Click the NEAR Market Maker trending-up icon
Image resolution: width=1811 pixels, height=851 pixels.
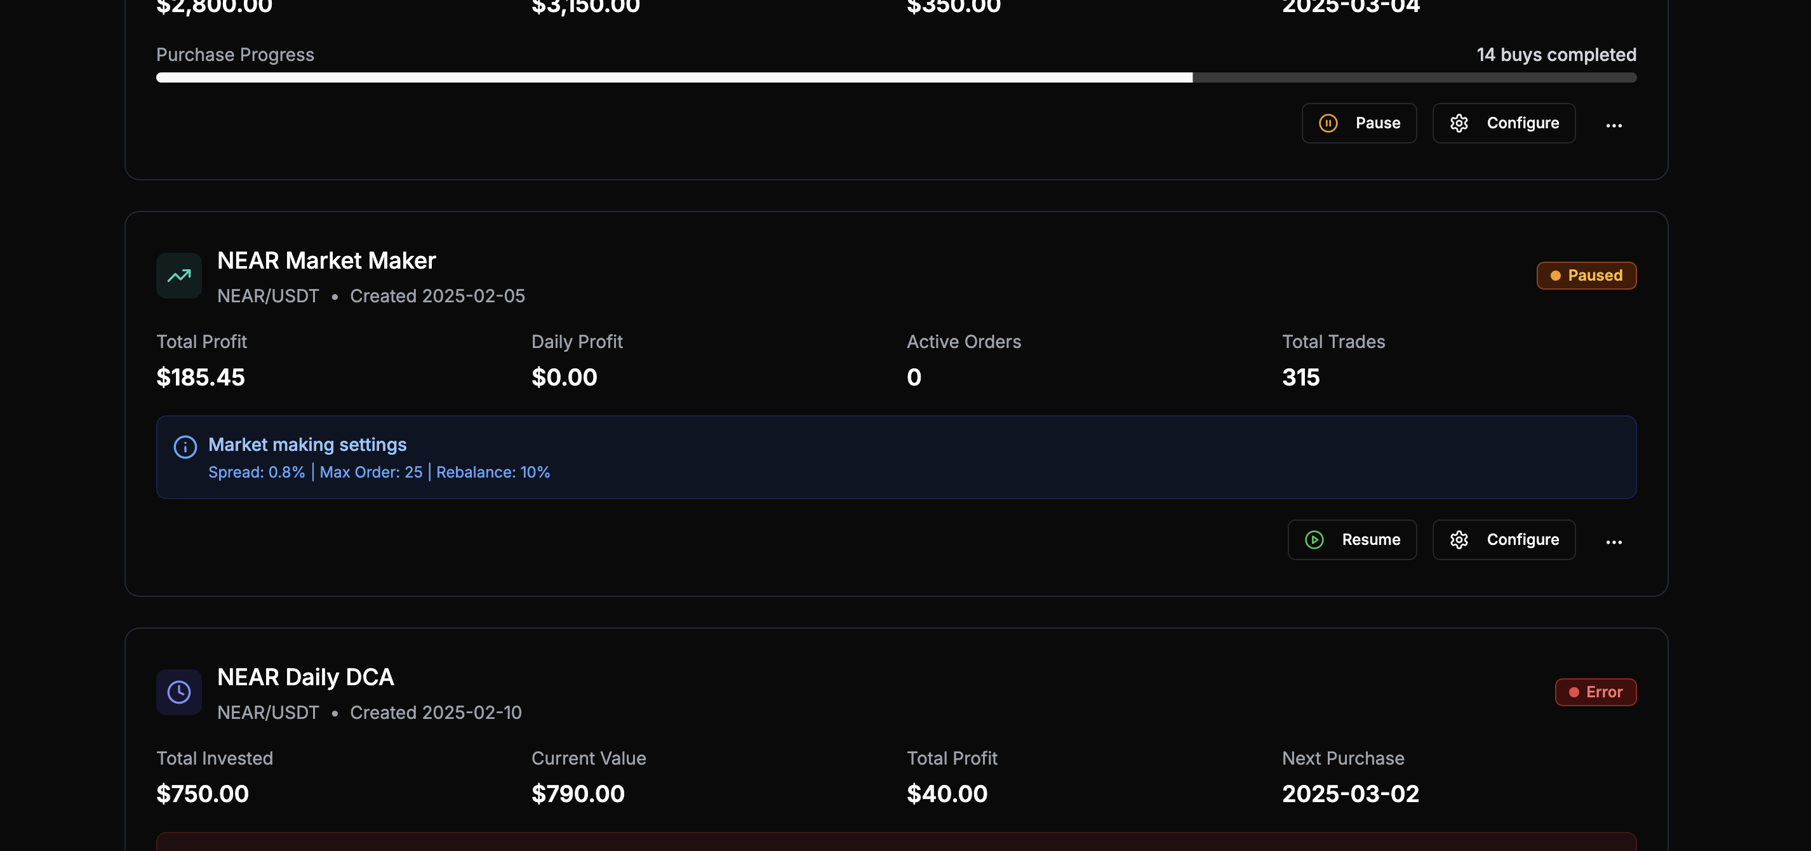[x=178, y=276]
